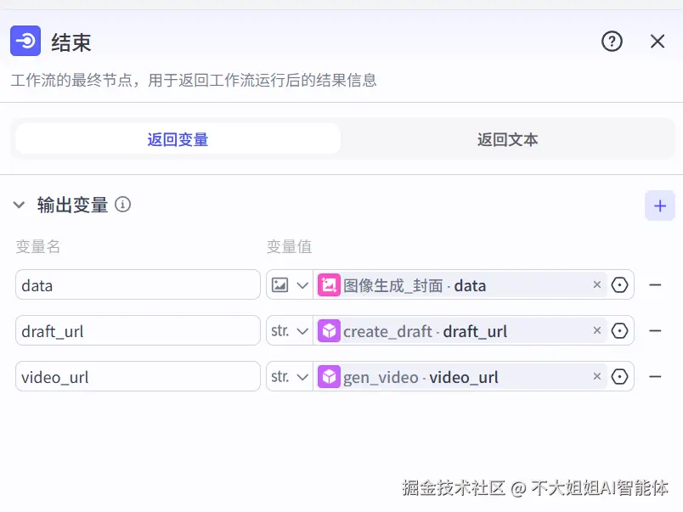This screenshot has height=512, width=683.
Task: Open the str. type dropdown for draft_url
Action: (289, 330)
